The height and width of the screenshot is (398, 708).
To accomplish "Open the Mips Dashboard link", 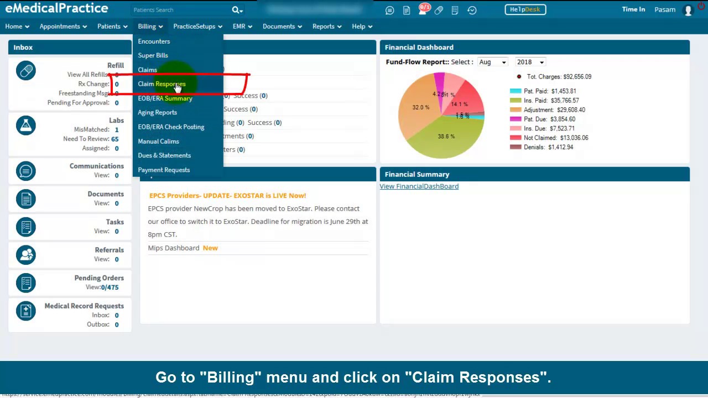I will (x=173, y=248).
